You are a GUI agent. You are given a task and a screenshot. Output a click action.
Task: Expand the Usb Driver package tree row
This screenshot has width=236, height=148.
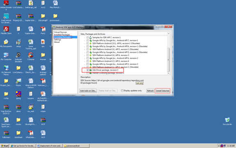pyautogui.click(x=84, y=70)
